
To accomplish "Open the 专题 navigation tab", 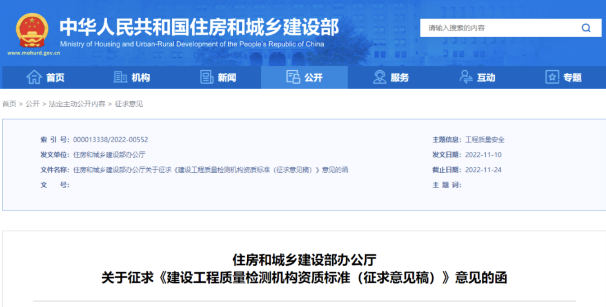I will [563, 77].
